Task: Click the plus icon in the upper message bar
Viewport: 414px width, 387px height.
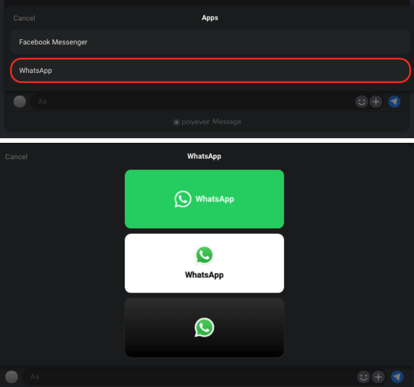Action: 376,101
